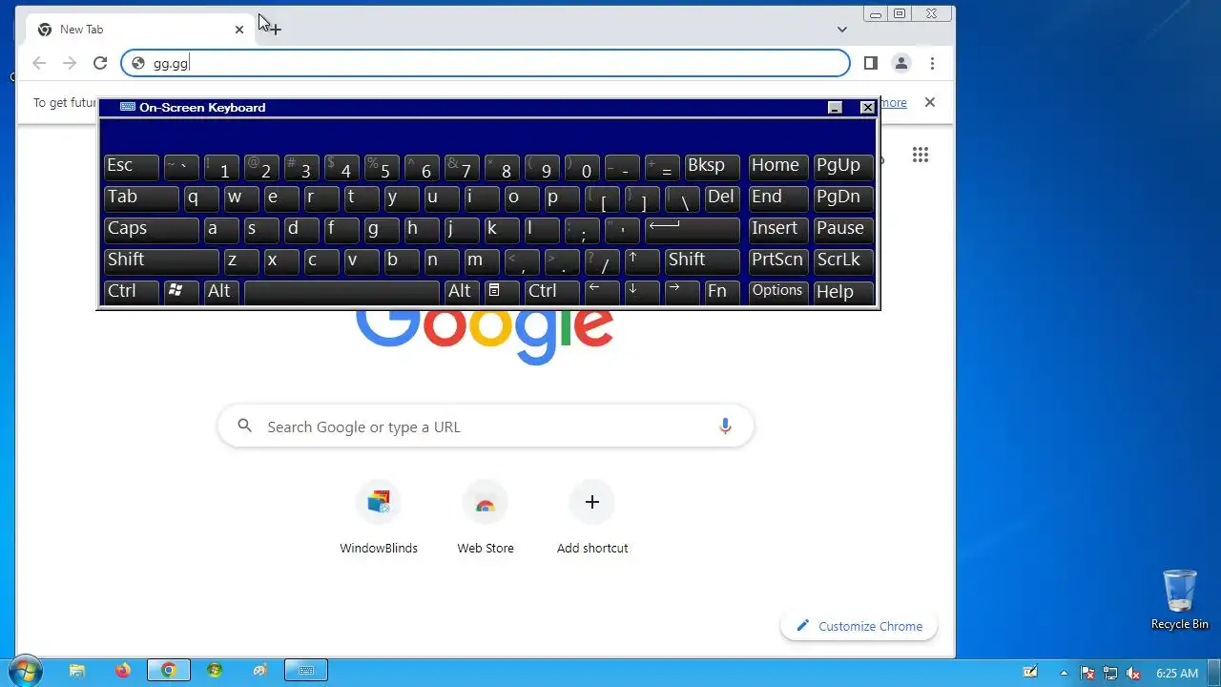
Task: Tap the Insert key
Action: (x=778, y=230)
